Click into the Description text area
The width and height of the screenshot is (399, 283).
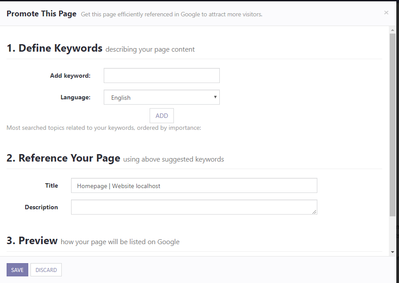click(x=194, y=207)
